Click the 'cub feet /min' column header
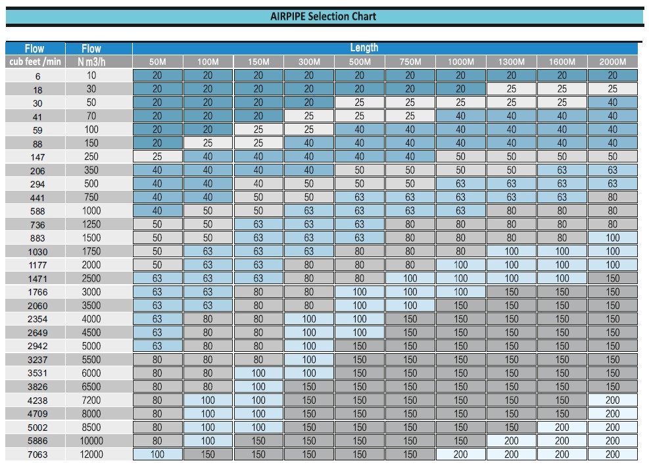Image resolution: width=649 pixels, height=465 pixels. click(x=36, y=62)
